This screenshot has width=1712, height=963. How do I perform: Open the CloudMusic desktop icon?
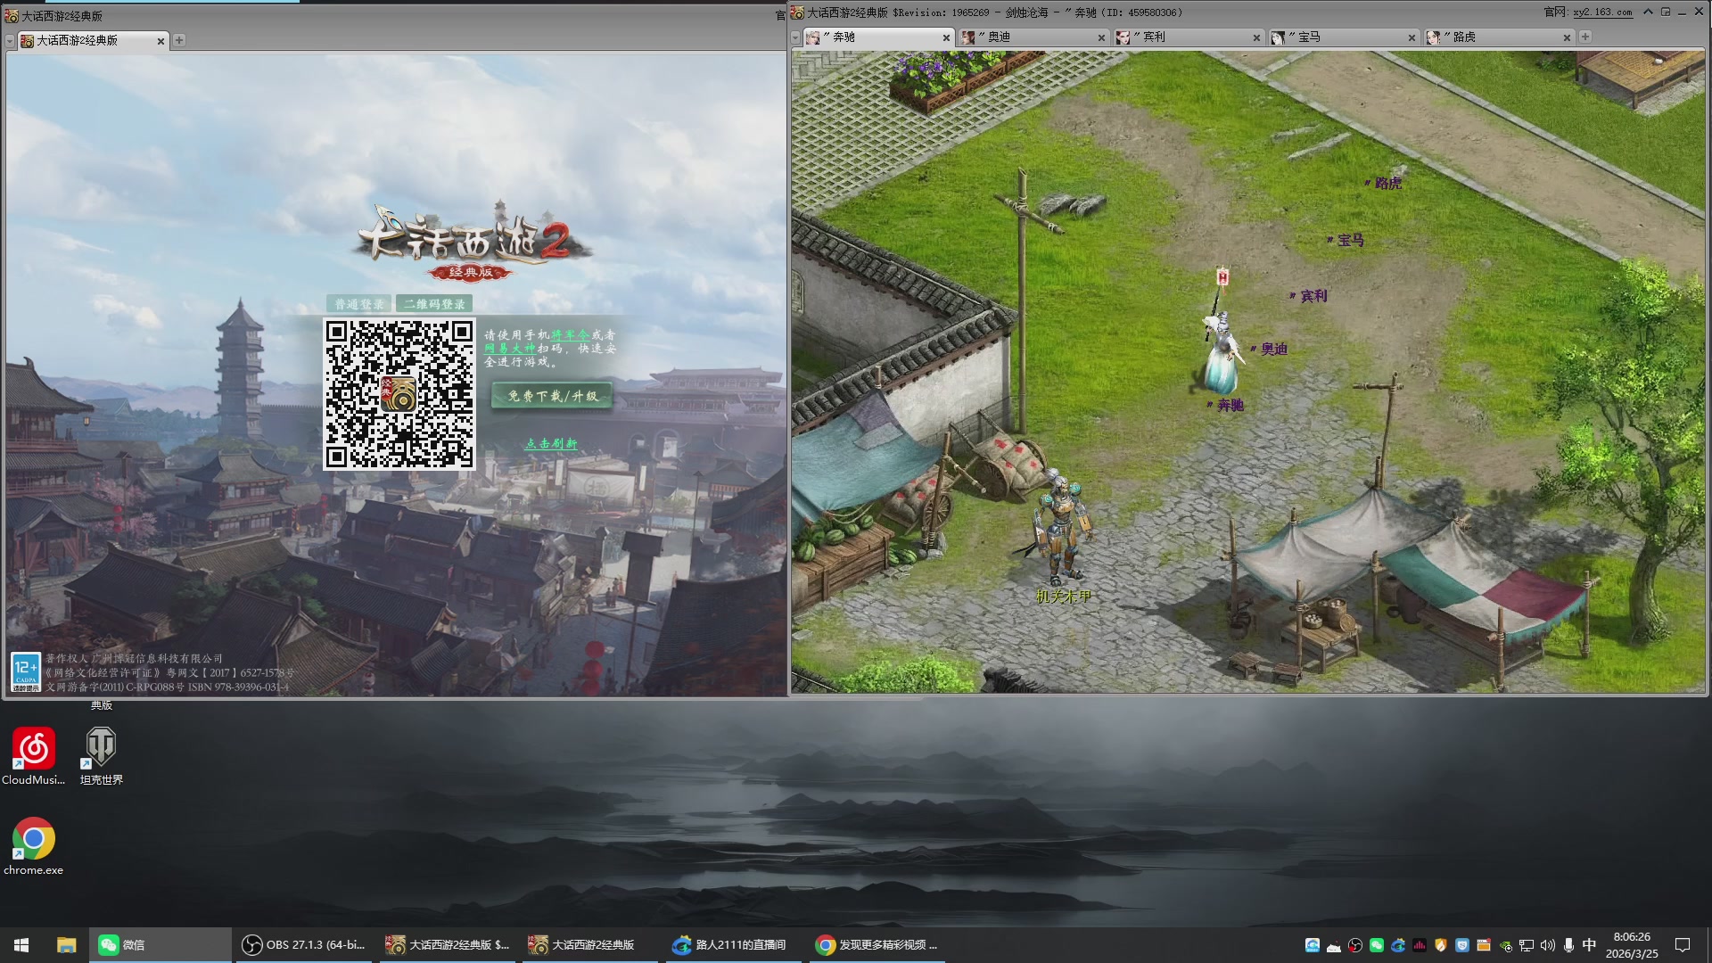coord(34,747)
